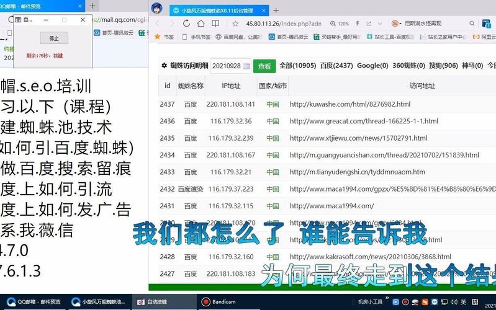Open the network monitor icon in the system tray

point(444,302)
